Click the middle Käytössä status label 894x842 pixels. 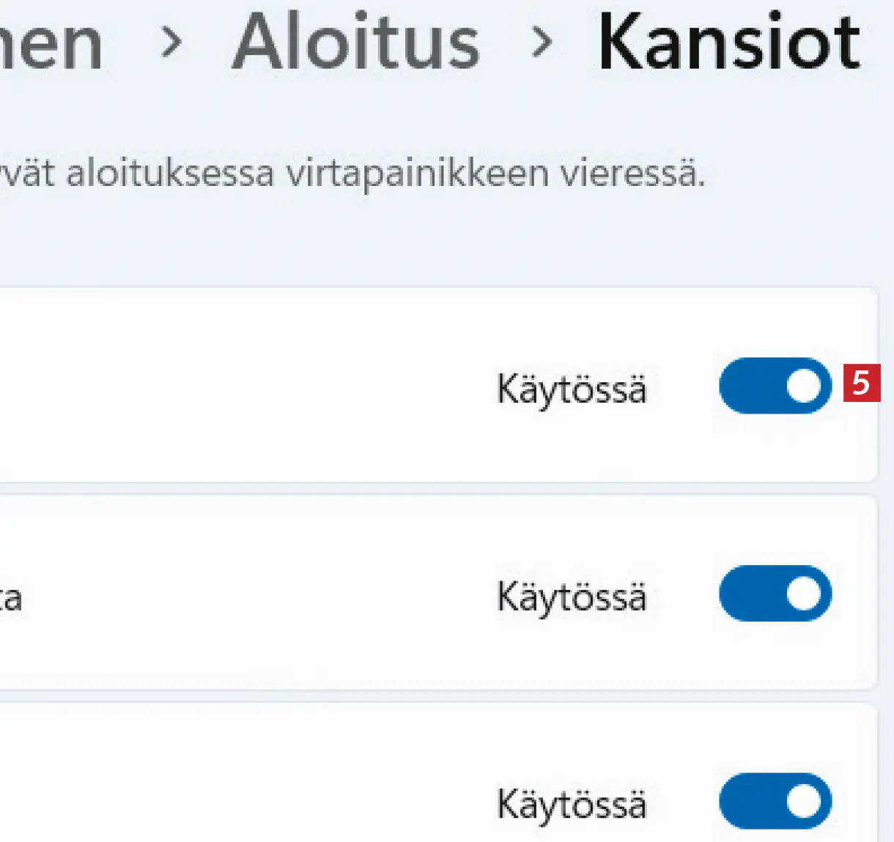click(572, 597)
